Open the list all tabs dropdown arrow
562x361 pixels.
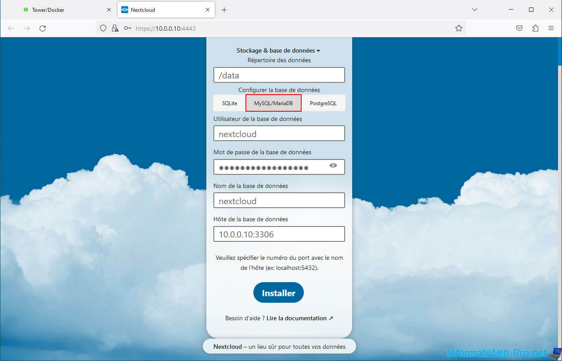(475, 10)
